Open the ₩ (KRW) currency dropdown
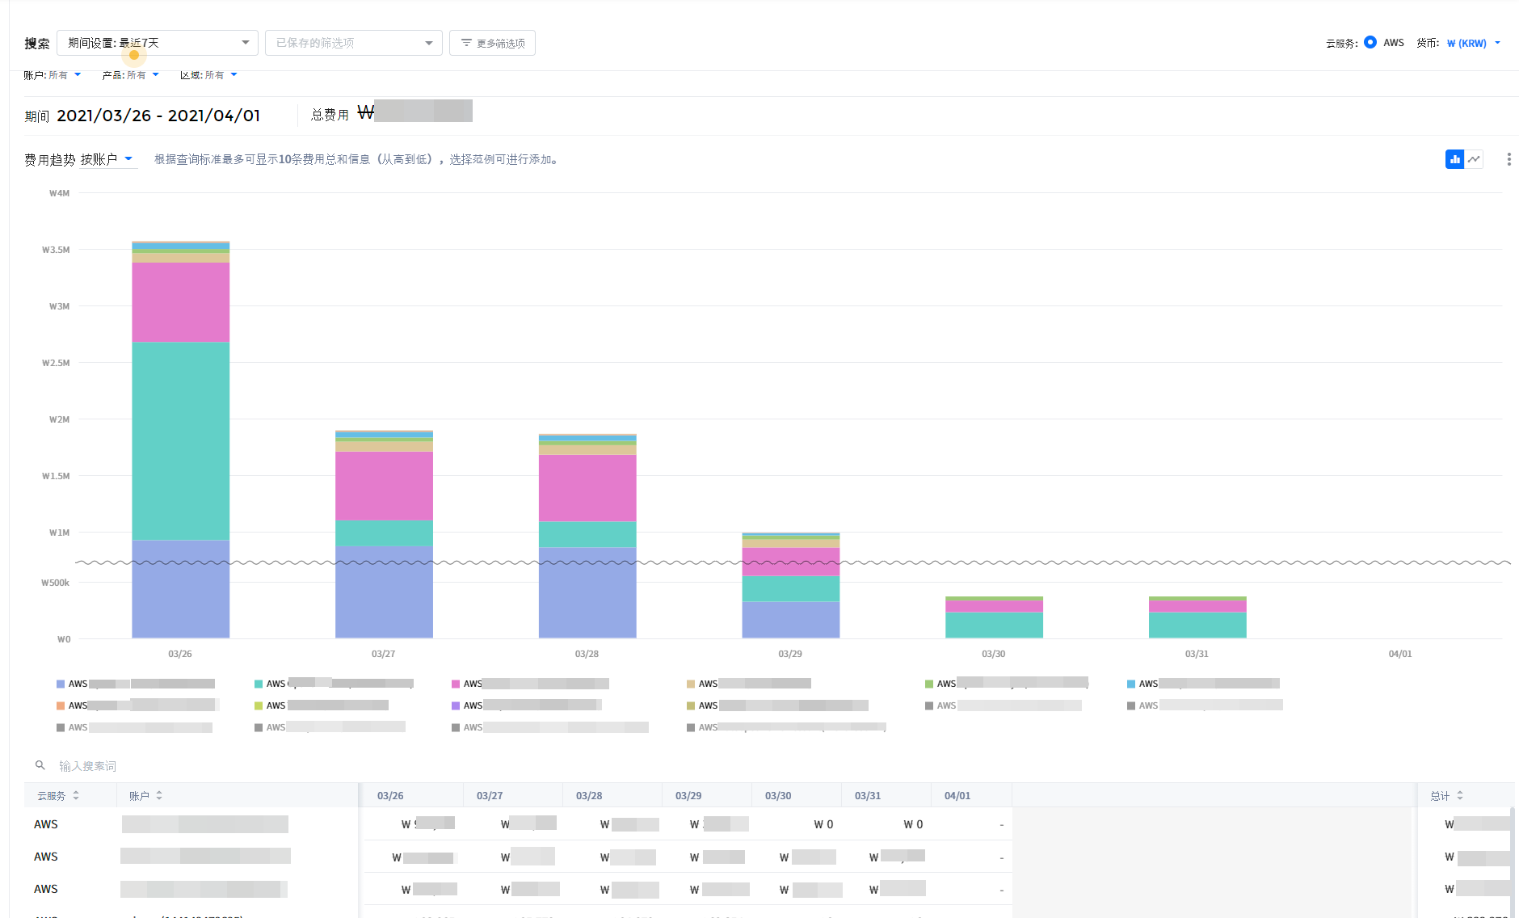Viewport: 1519px width, 918px height. [x=1473, y=44]
